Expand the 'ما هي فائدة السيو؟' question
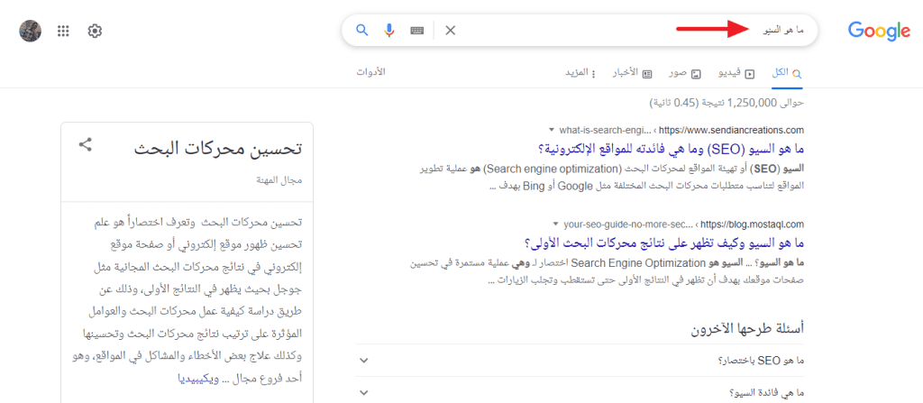This screenshot has height=403, width=923. coord(364,393)
